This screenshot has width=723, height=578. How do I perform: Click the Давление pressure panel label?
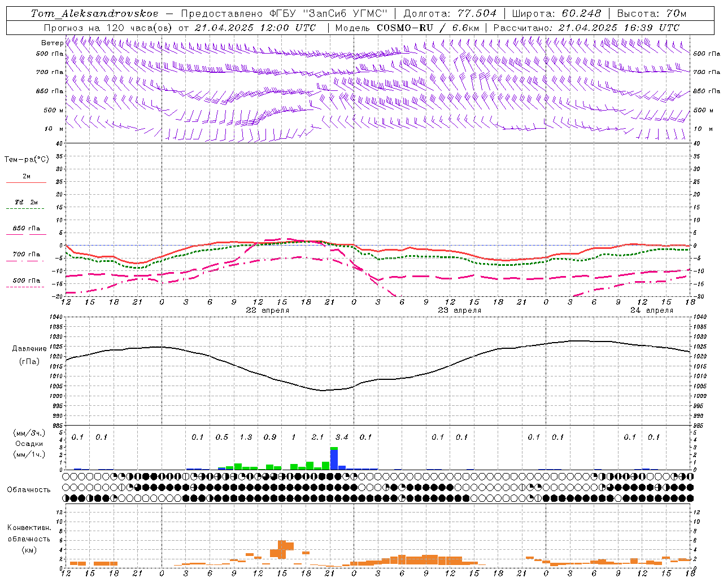click(29, 348)
